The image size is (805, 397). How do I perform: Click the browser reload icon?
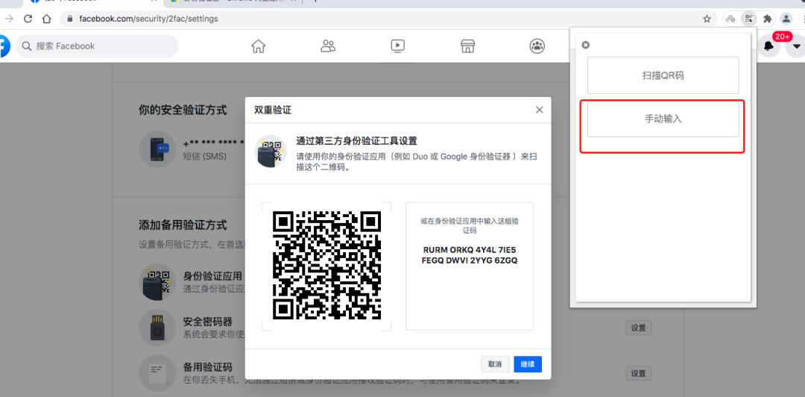coord(28,19)
